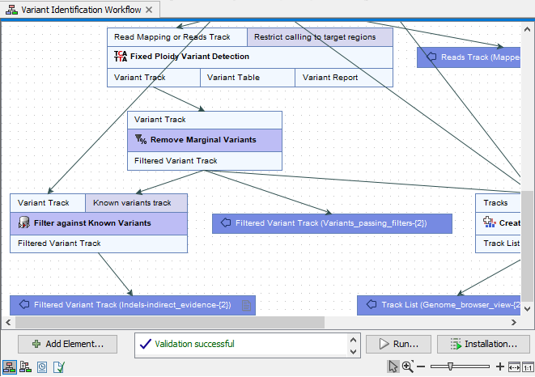Switch to the workflow diagram view
535x377 pixels.
(9, 366)
